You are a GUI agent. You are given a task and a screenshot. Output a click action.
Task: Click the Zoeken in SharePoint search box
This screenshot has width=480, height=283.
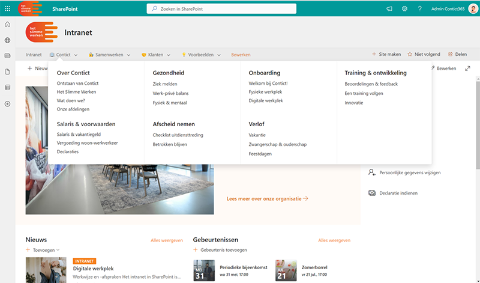click(221, 8)
